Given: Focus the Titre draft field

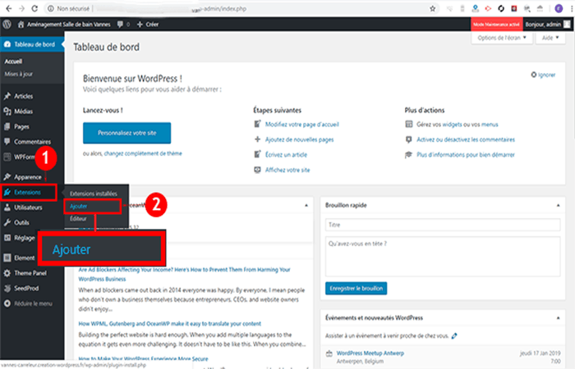Looking at the screenshot, I should 443,225.
